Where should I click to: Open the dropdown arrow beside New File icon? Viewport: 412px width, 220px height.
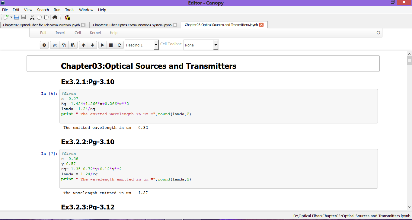pyautogui.click(x=11, y=18)
